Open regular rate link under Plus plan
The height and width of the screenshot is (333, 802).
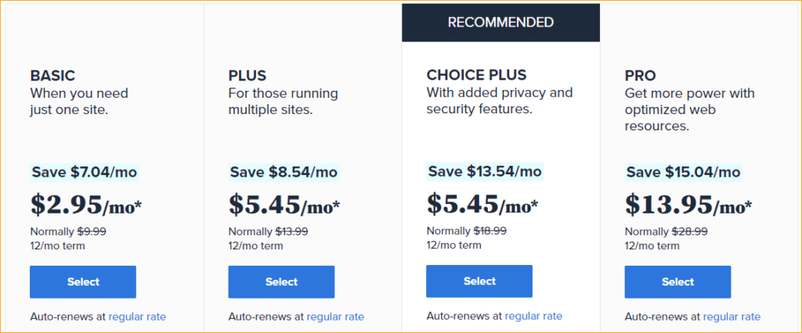coord(335,317)
